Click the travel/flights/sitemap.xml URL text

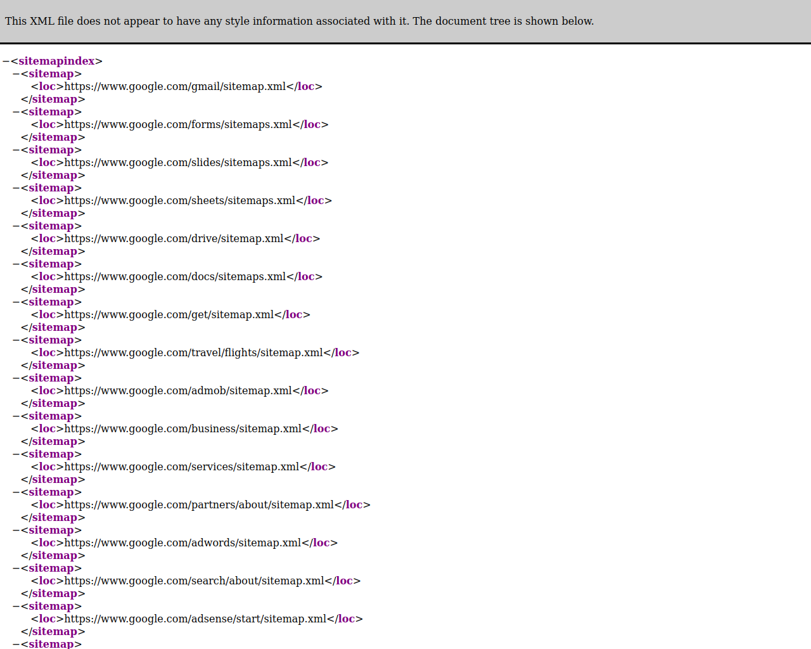click(193, 353)
